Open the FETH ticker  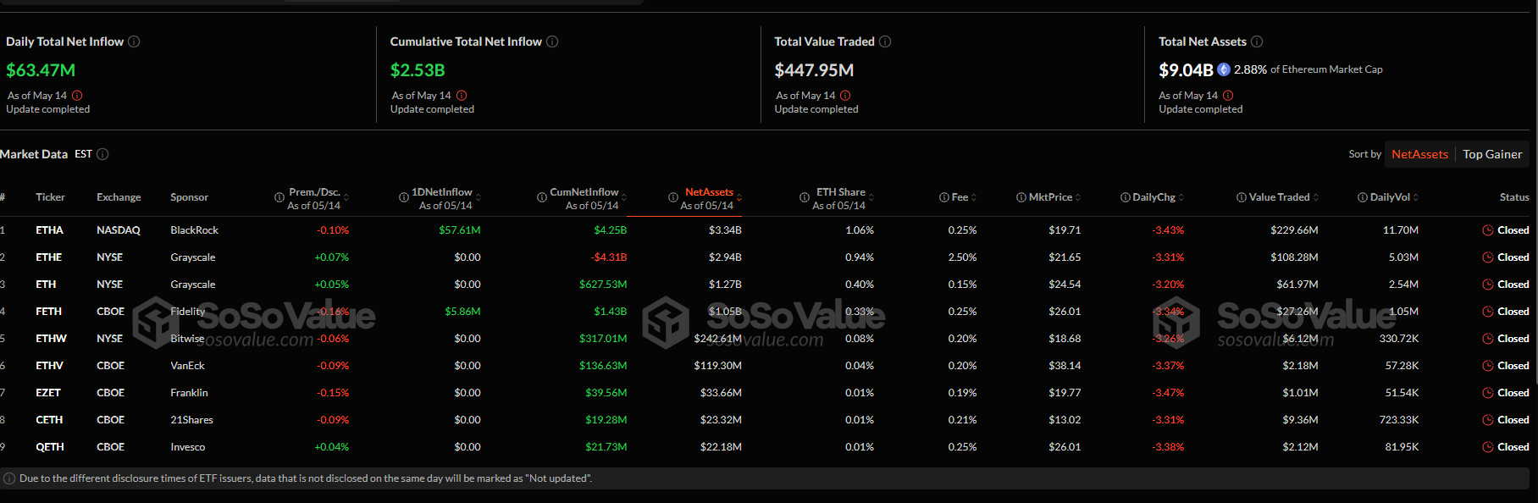pyautogui.click(x=48, y=312)
